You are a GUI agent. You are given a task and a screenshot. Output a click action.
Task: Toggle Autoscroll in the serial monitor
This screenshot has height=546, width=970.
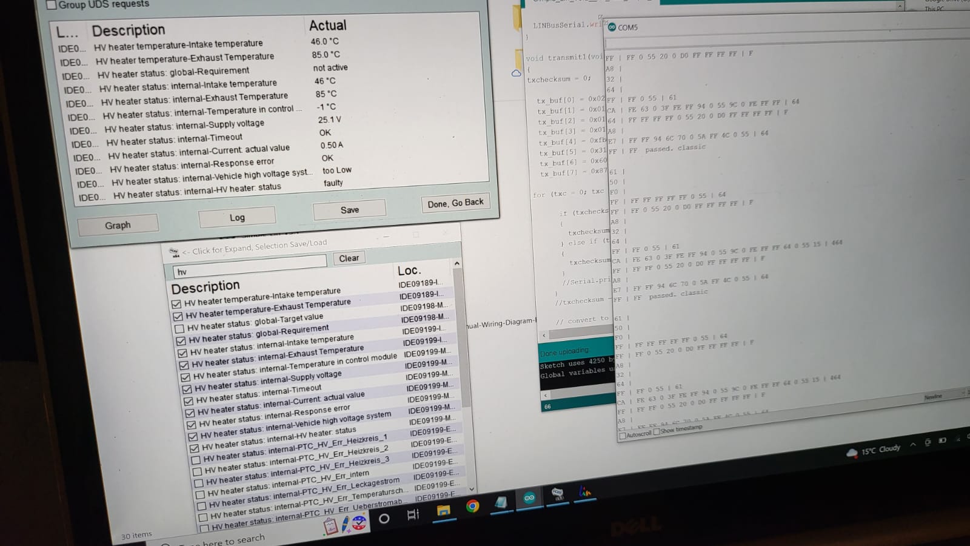(x=622, y=436)
